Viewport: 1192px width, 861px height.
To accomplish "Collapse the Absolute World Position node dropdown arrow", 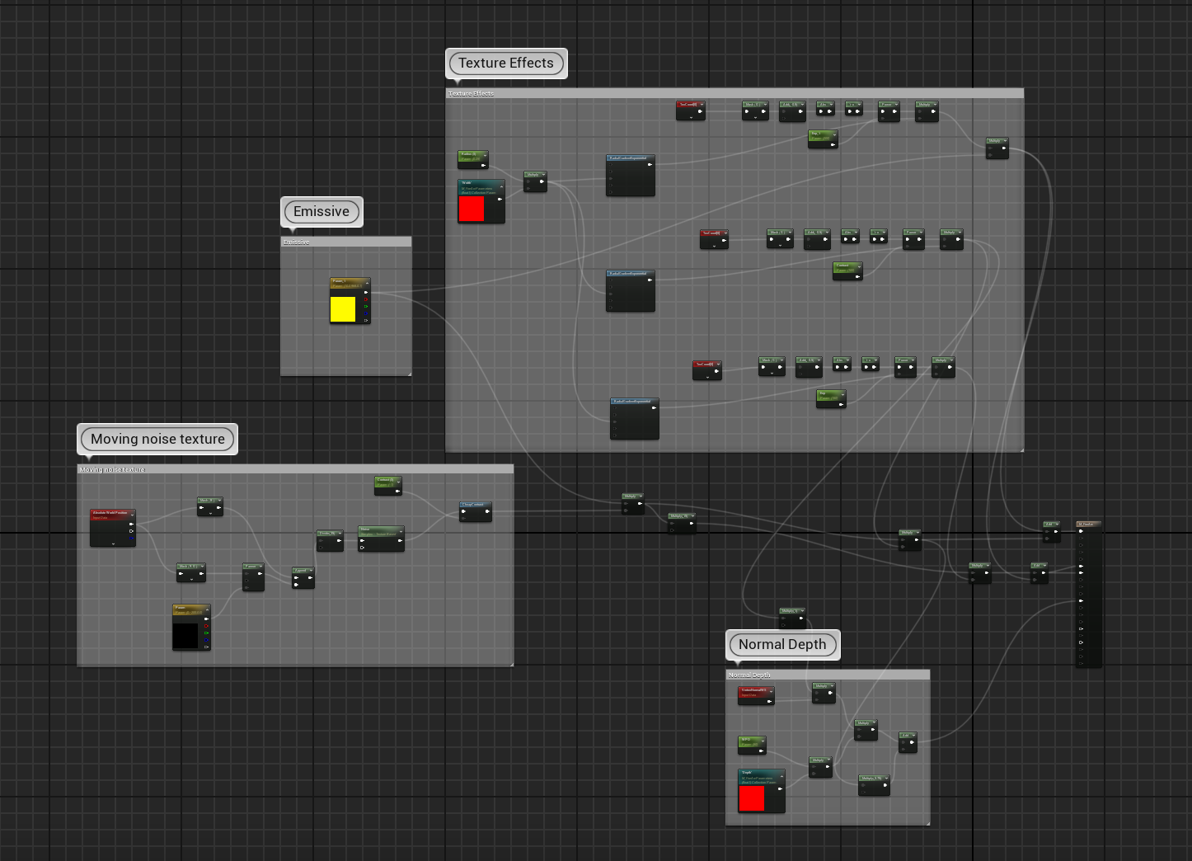I will tap(132, 515).
